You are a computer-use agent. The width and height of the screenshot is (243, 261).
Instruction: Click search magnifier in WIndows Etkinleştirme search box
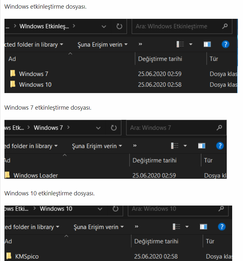point(225,26)
